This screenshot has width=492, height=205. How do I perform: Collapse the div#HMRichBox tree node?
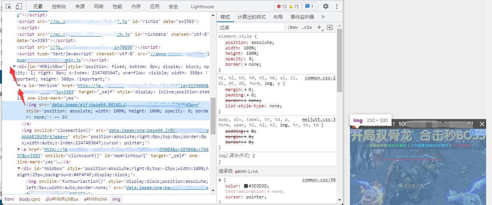click(x=14, y=67)
